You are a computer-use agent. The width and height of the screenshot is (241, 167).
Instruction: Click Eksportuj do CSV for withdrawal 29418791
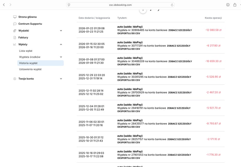pos(129,111)
